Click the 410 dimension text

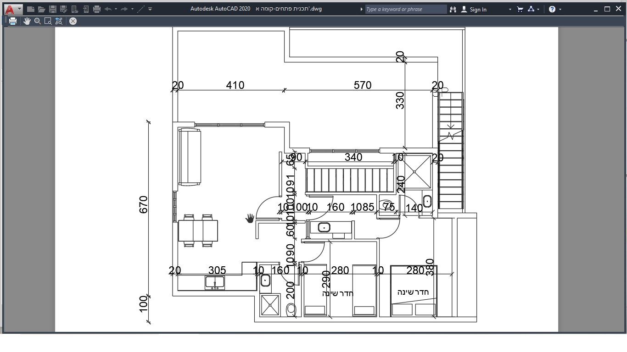pyautogui.click(x=235, y=85)
